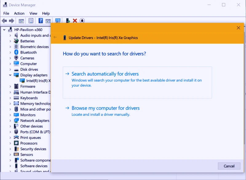Collapse the Display adapters node
Image resolution: width=246 pixels, height=180 pixels.
[x=10, y=75]
